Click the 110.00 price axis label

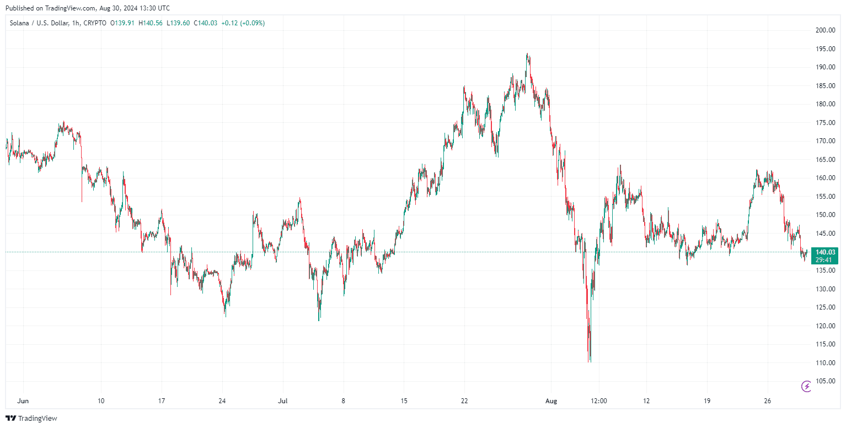click(x=825, y=363)
